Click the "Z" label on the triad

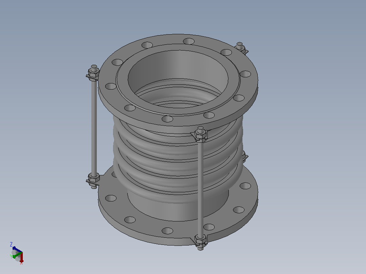click(11, 244)
